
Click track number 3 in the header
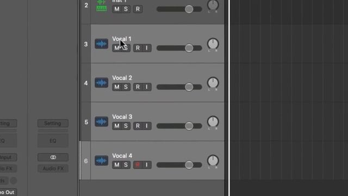86,44
